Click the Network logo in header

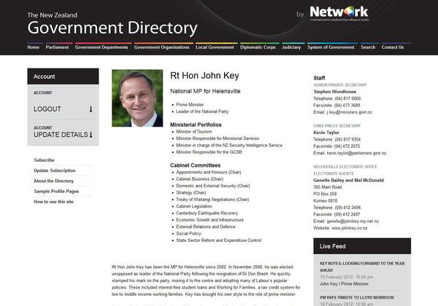(339, 13)
